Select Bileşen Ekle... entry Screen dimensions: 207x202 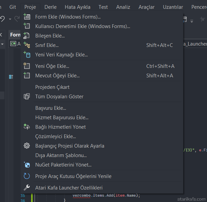(x=102, y=36)
